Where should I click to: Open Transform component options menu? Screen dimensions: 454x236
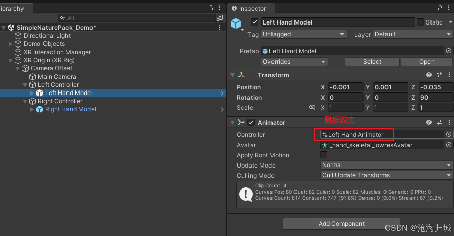click(x=449, y=75)
